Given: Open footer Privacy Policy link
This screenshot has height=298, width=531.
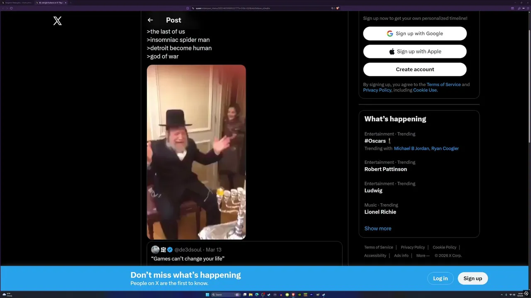Looking at the screenshot, I should (413, 247).
